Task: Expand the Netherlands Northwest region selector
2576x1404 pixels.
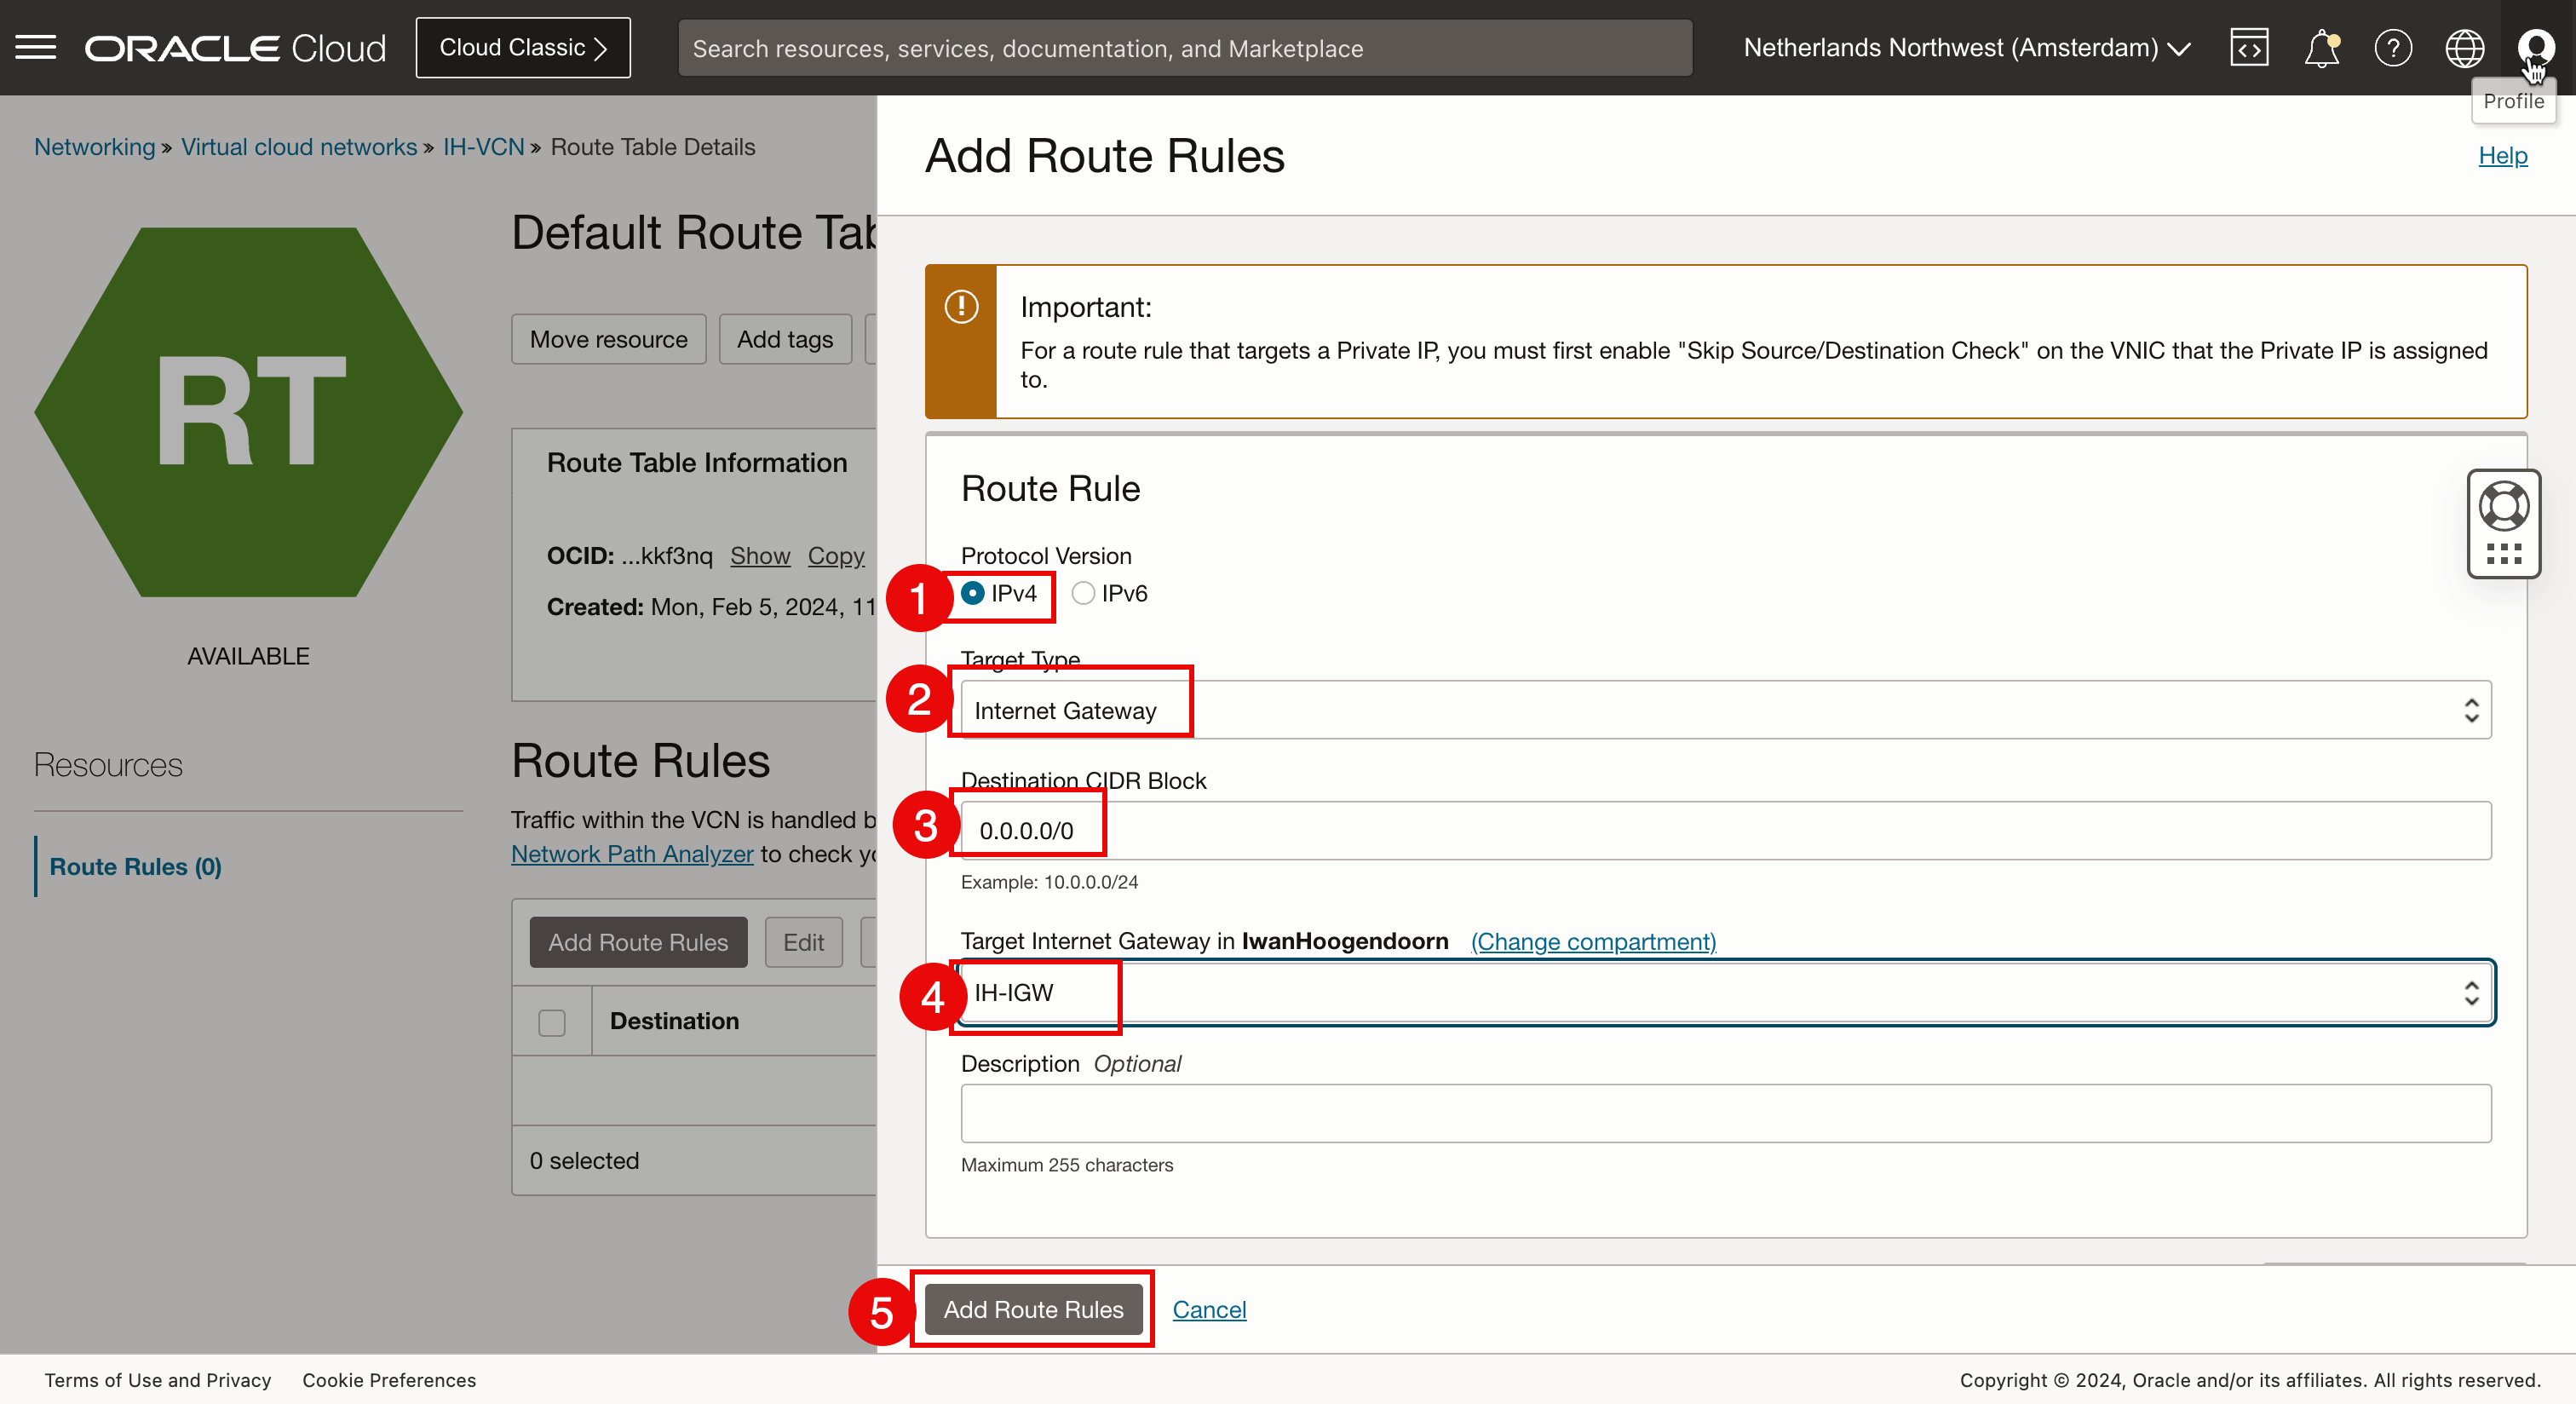Action: [1966, 48]
